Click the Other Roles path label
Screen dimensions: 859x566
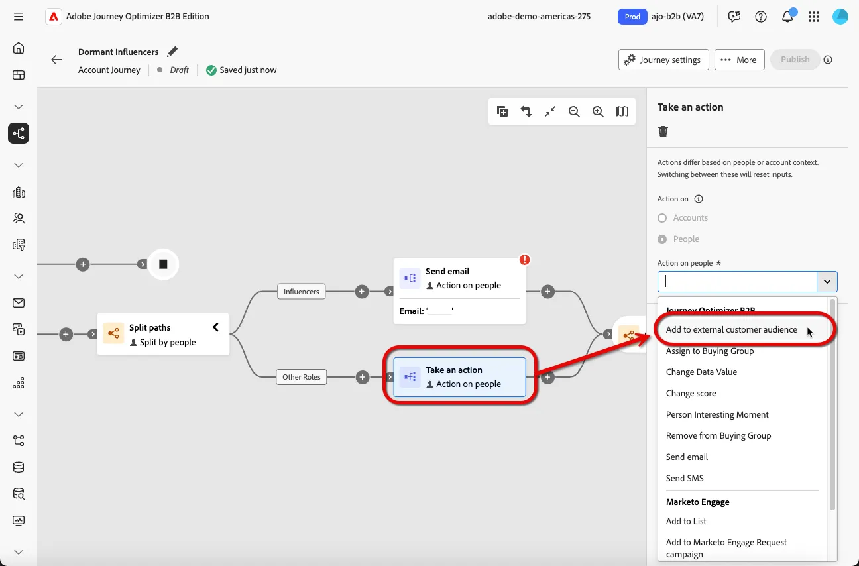coord(301,377)
